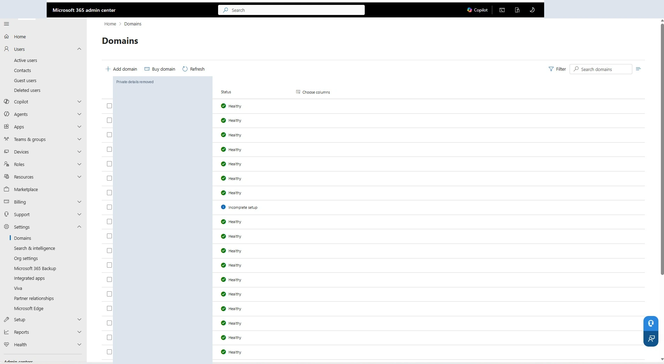This screenshot has width=664, height=364.
Task: Open the Copilot button in top bar
Action: point(477,10)
